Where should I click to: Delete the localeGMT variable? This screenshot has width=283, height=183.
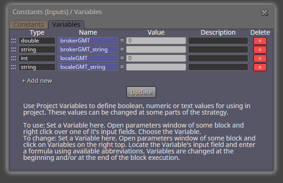(x=260, y=58)
